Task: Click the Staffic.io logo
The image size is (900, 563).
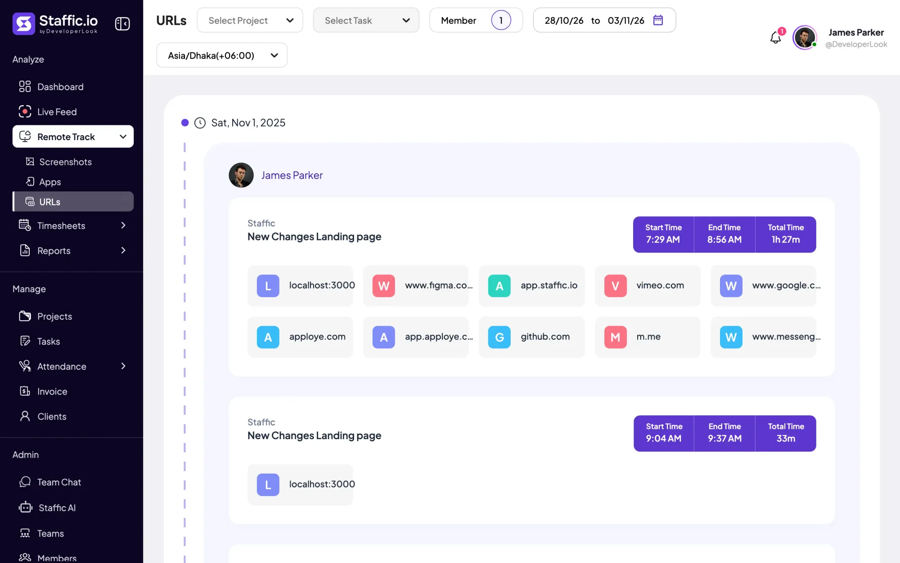Action: tap(55, 23)
